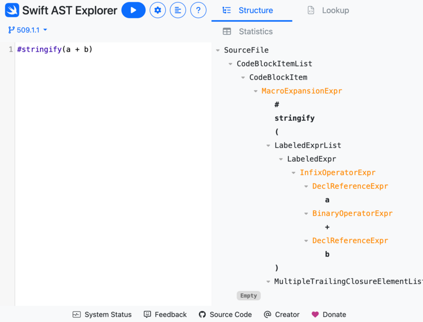Select the MacroExpansionExpr tree label

point(302,91)
